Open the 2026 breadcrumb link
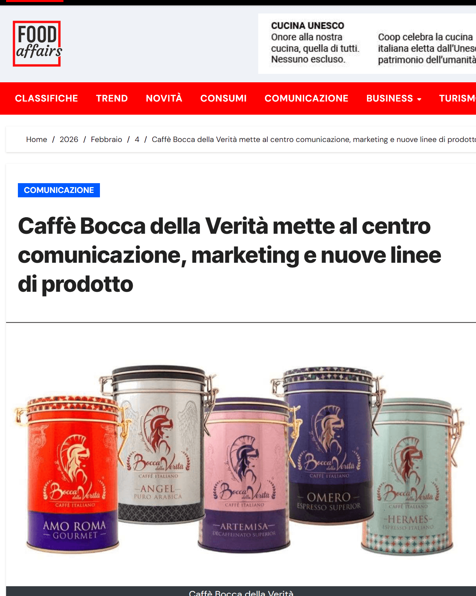Screen dimensions: 476x596 (x=69, y=139)
